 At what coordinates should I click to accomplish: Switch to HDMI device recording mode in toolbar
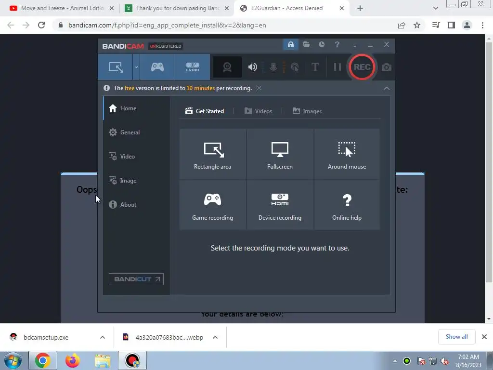click(193, 67)
